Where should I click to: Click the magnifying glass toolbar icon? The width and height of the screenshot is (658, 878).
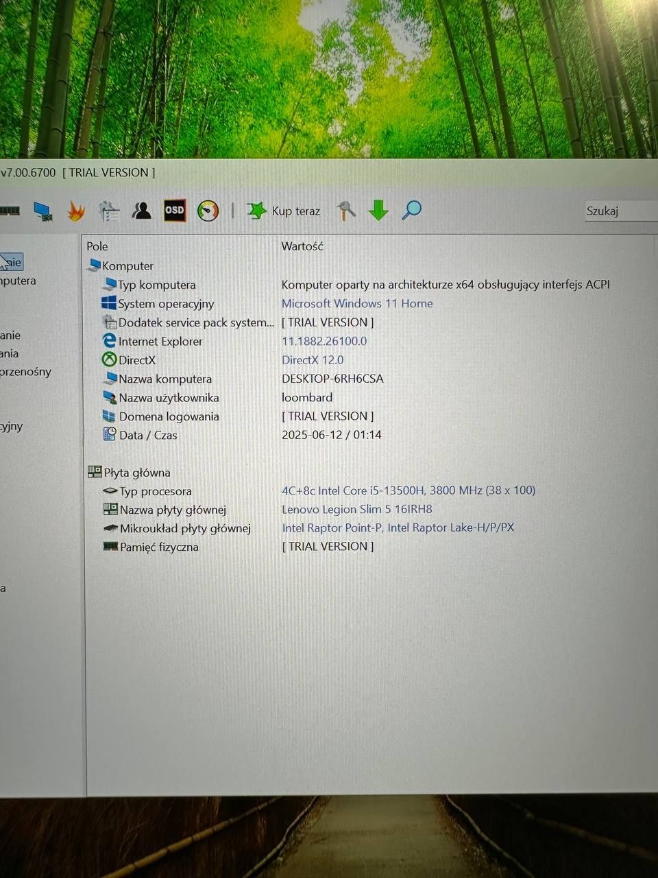coord(411,210)
